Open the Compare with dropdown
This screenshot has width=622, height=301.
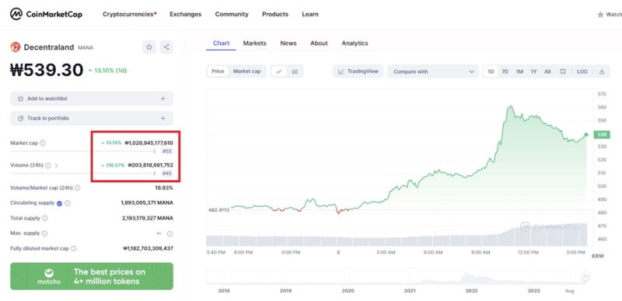(433, 71)
